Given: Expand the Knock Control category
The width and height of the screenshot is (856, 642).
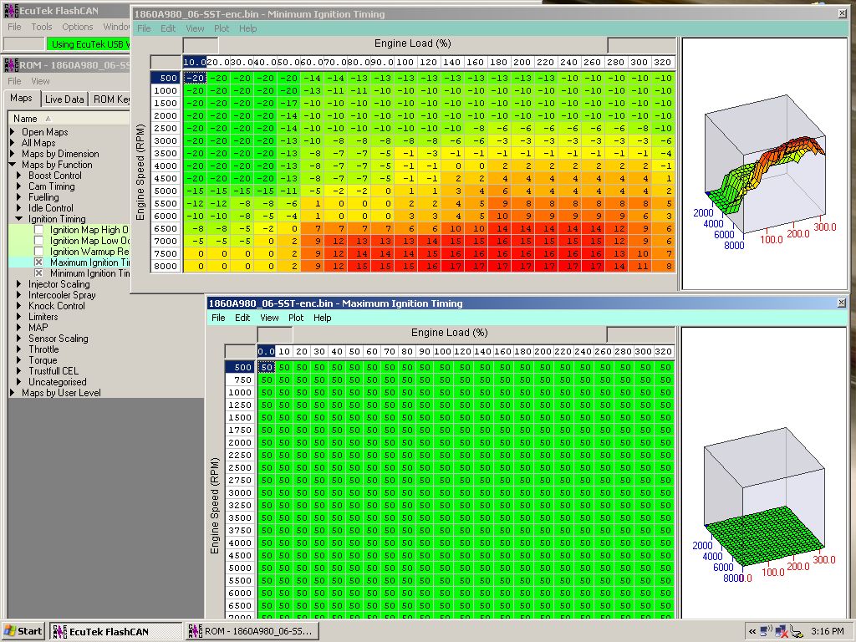Looking at the screenshot, I should coord(19,306).
